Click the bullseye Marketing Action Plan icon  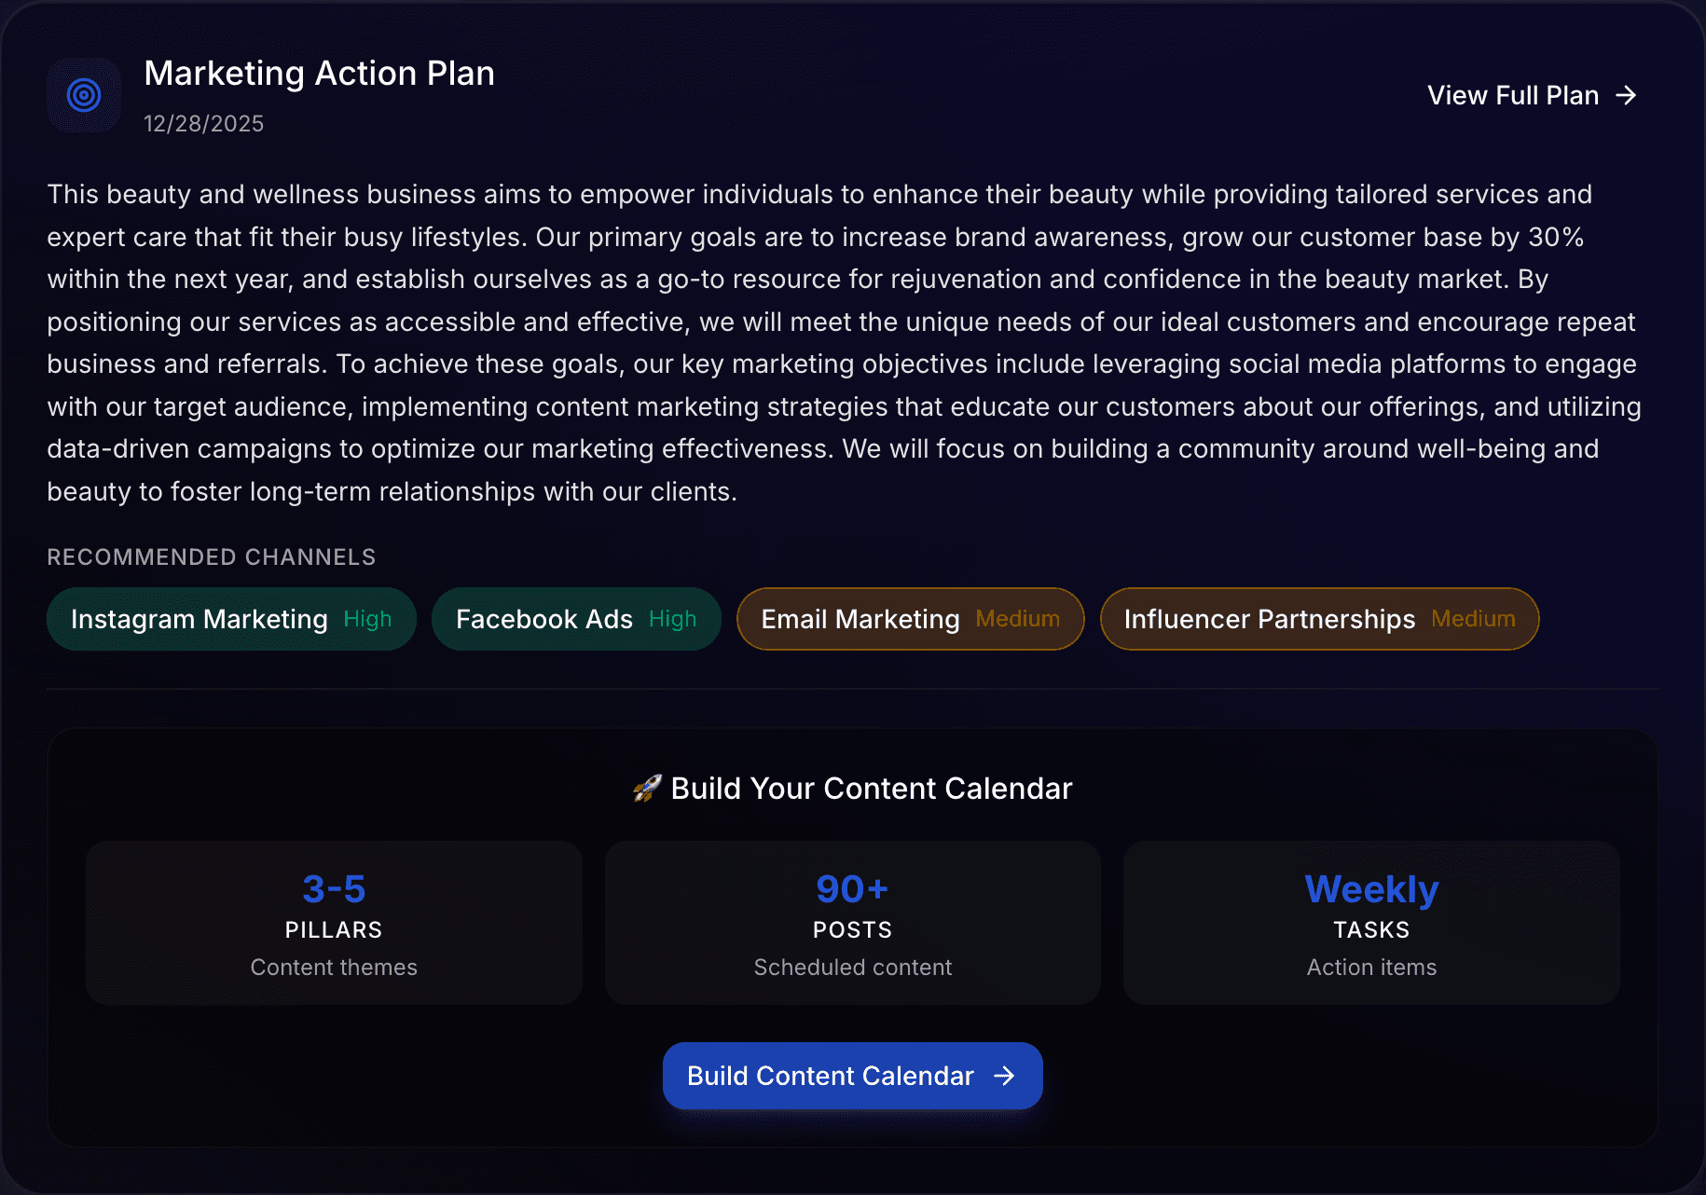coord(84,94)
